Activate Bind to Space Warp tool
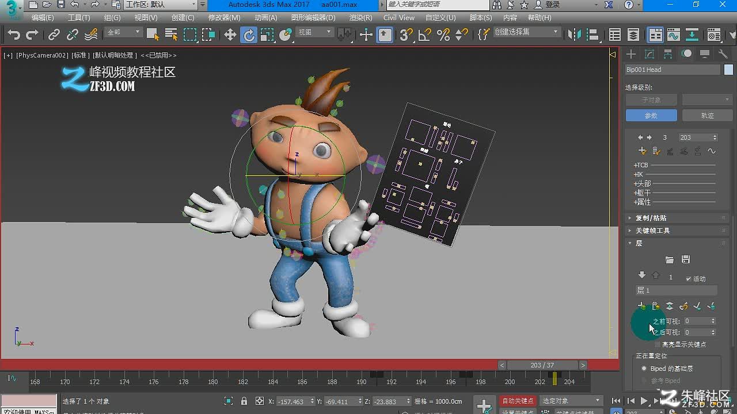The width and height of the screenshot is (737, 414). click(x=91, y=35)
